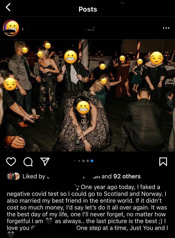Like the post with the heart icon
Viewport: 175px width, 238px height.
pos(11,162)
